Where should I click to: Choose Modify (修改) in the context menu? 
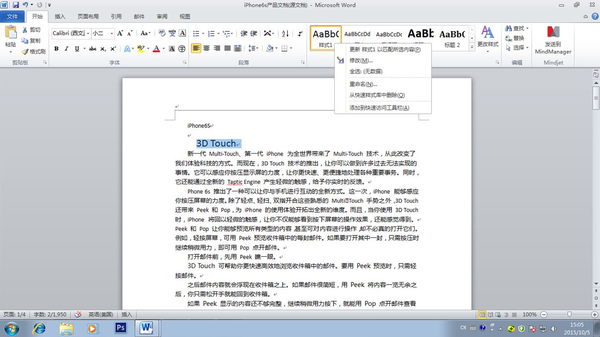383,60
